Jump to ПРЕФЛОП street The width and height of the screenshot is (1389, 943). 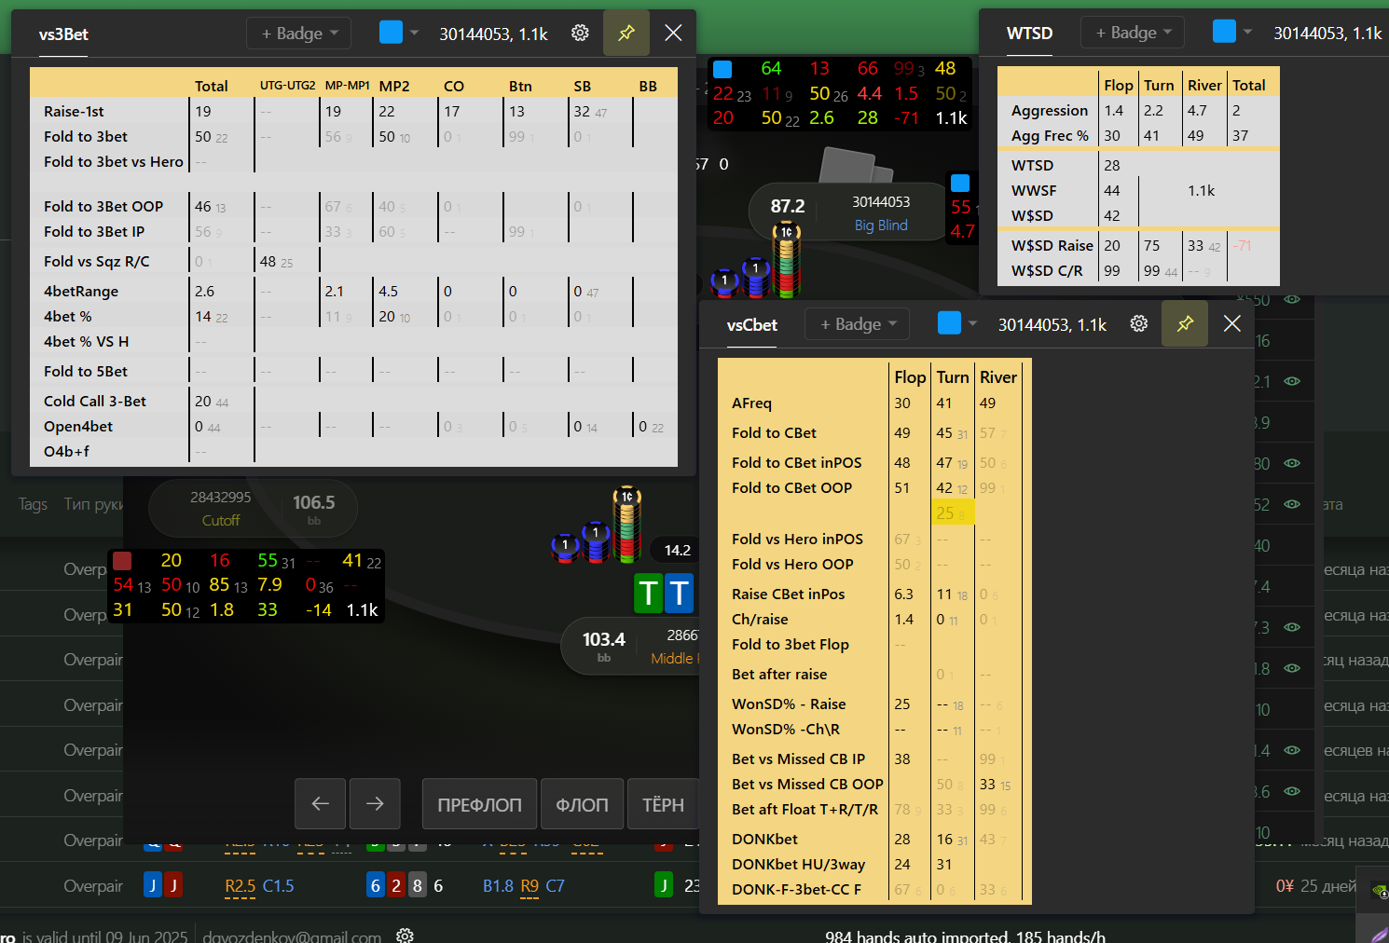479,804
